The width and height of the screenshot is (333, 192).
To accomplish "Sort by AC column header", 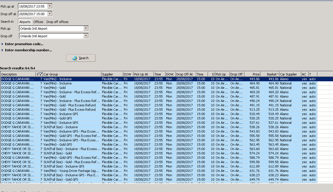I will point(304,74).
